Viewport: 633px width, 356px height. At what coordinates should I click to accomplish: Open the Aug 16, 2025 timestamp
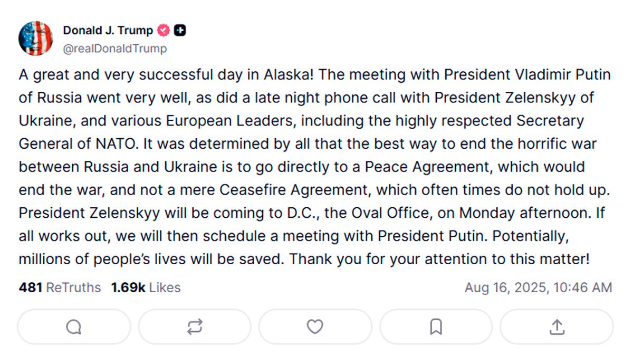(538, 287)
